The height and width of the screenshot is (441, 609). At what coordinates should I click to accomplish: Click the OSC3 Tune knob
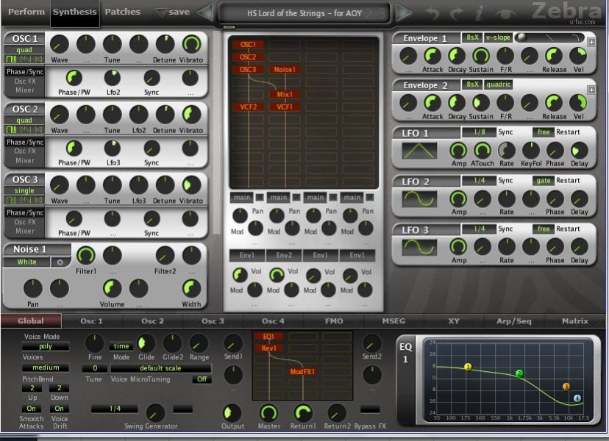(x=113, y=184)
